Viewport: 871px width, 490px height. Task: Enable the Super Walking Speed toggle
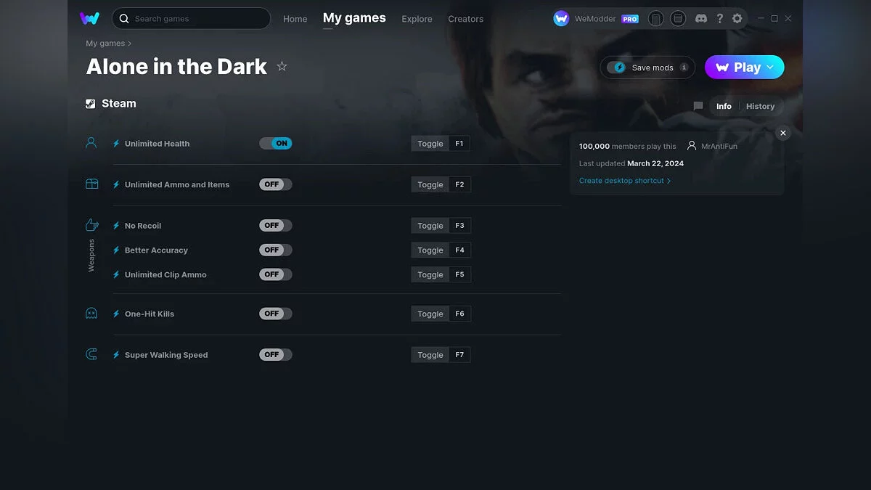point(275,354)
